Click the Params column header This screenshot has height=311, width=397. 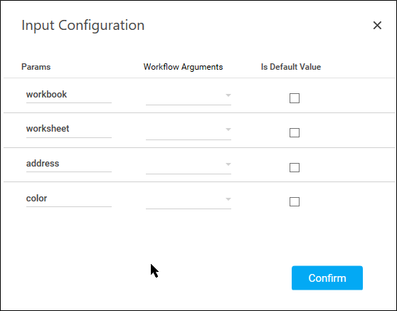pos(36,67)
